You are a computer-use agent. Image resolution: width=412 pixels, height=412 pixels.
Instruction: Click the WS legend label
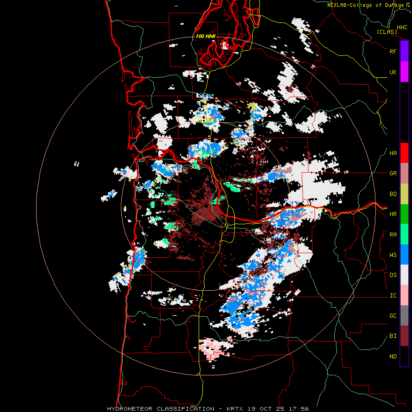coord(393,255)
